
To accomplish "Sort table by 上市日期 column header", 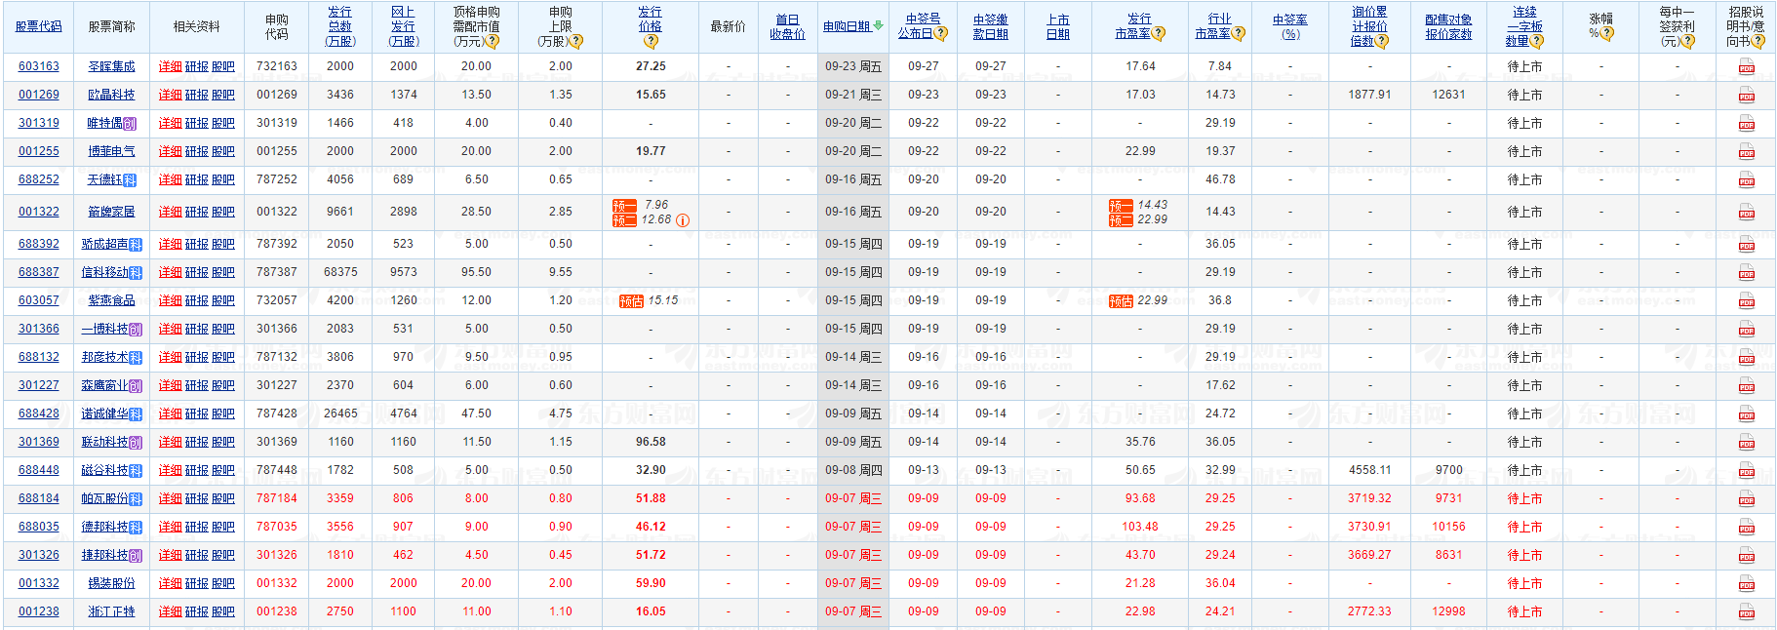I will pyautogui.click(x=1058, y=26).
